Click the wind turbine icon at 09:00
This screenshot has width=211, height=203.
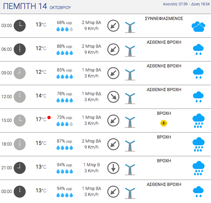(x=130, y=75)
